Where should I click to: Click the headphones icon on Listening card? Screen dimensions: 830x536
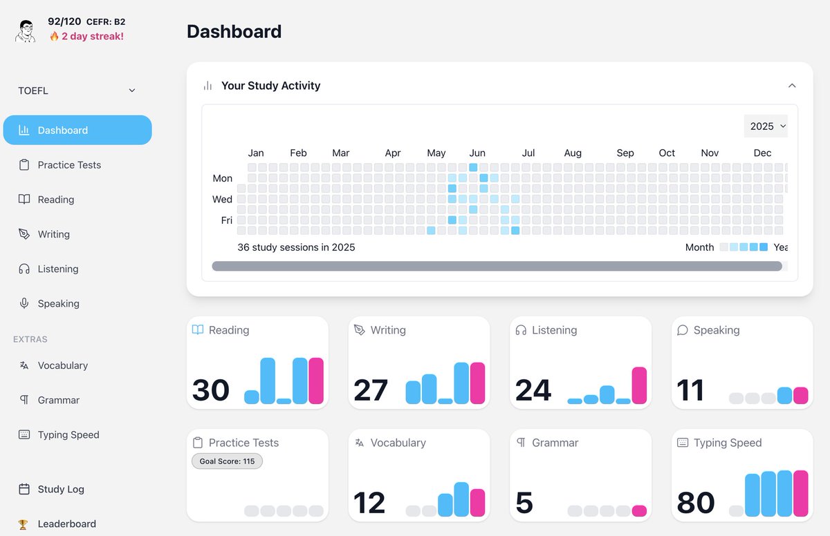[x=521, y=329]
